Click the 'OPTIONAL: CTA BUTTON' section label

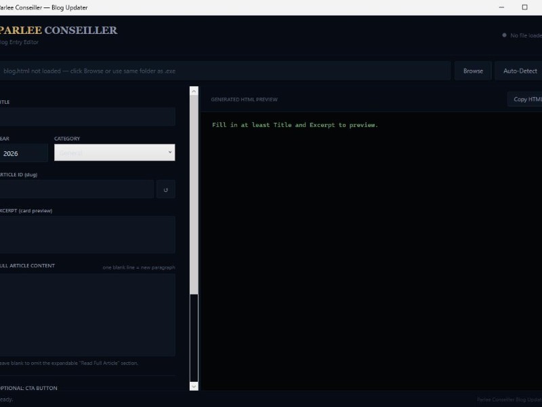[28, 388]
